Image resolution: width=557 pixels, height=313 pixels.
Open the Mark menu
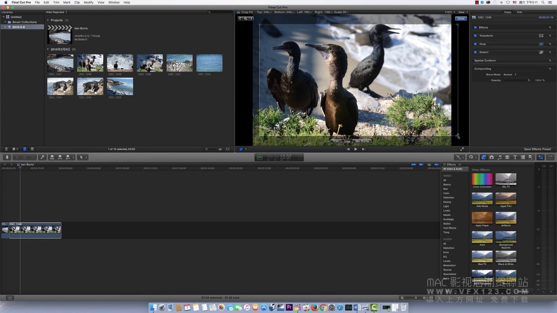[67, 2]
